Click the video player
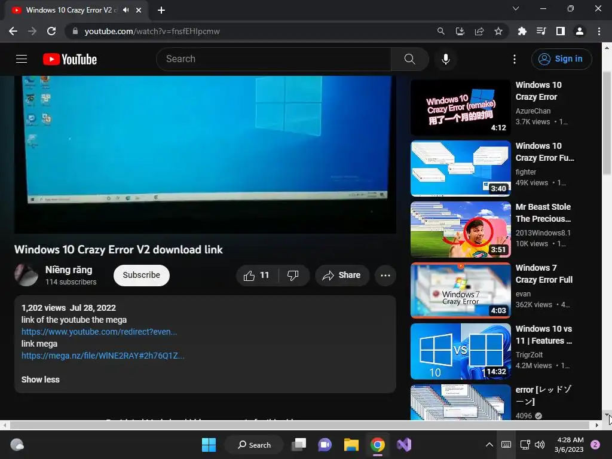Screen dimensions: 612x459 click(x=206, y=155)
